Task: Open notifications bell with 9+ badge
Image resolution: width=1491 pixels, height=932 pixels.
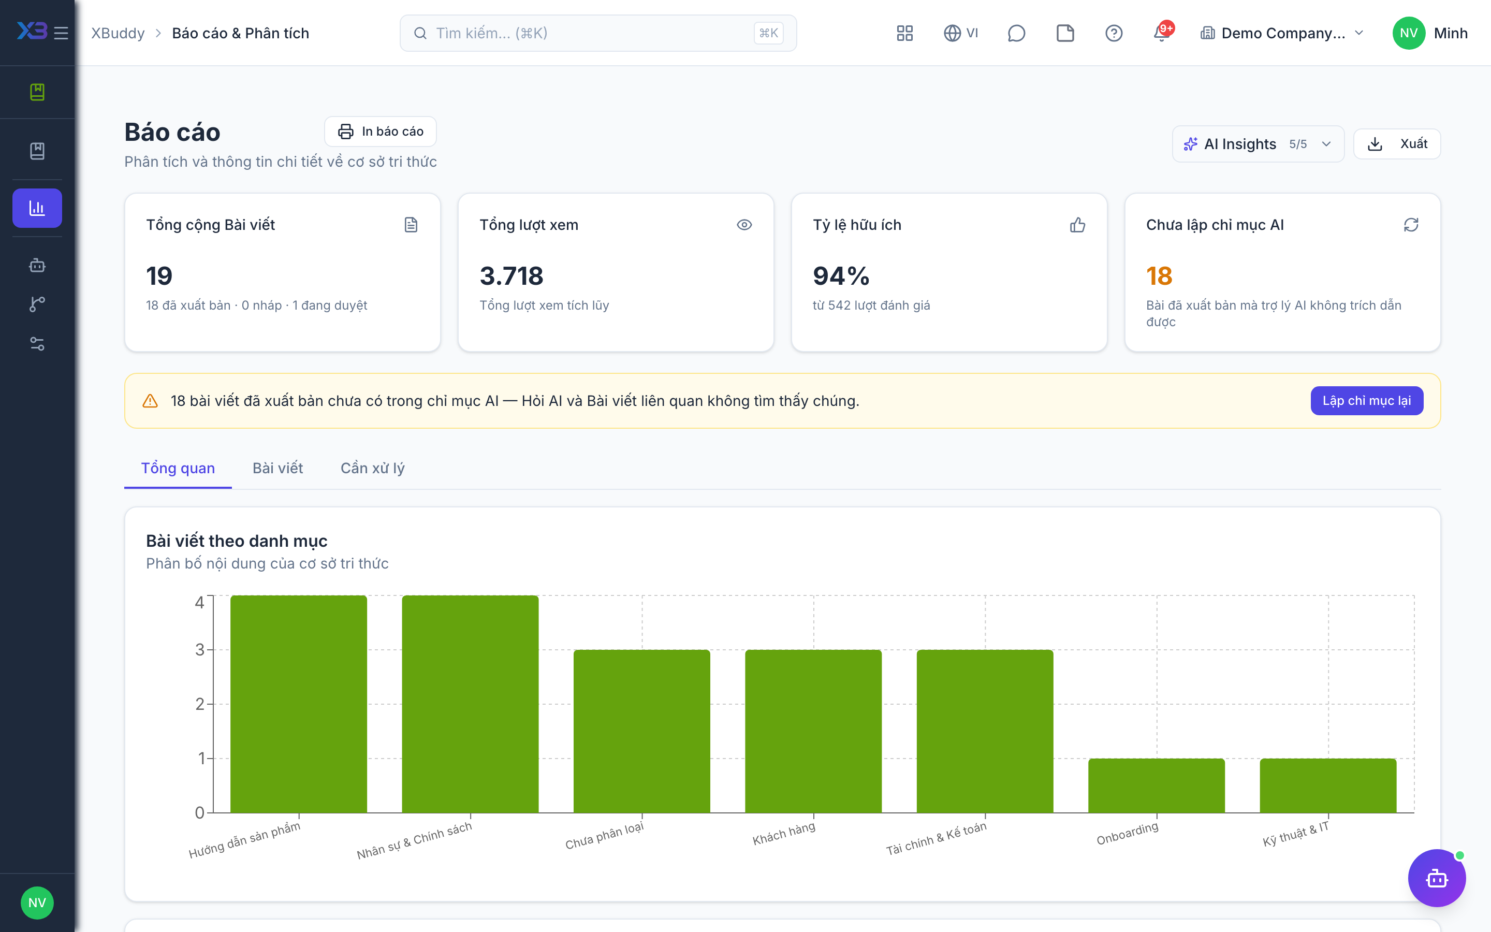Action: [x=1163, y=32]
